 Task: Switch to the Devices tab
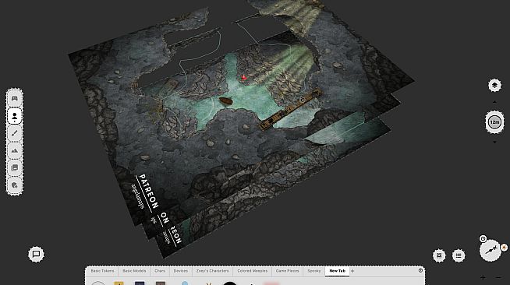[x=181, y=271]
